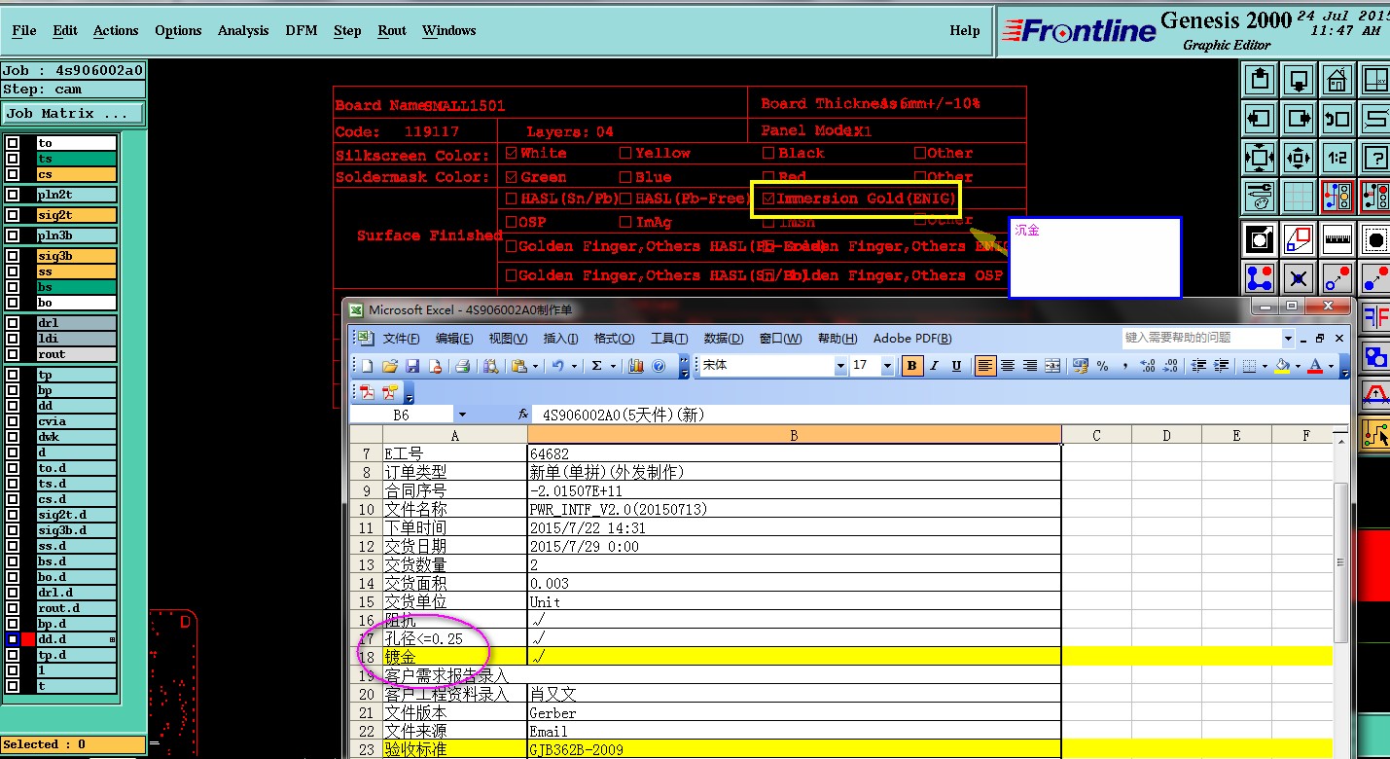Click the Excel font color A swatch
Viewport: 1390px width, 759px height.
[x=1316, y=366]
